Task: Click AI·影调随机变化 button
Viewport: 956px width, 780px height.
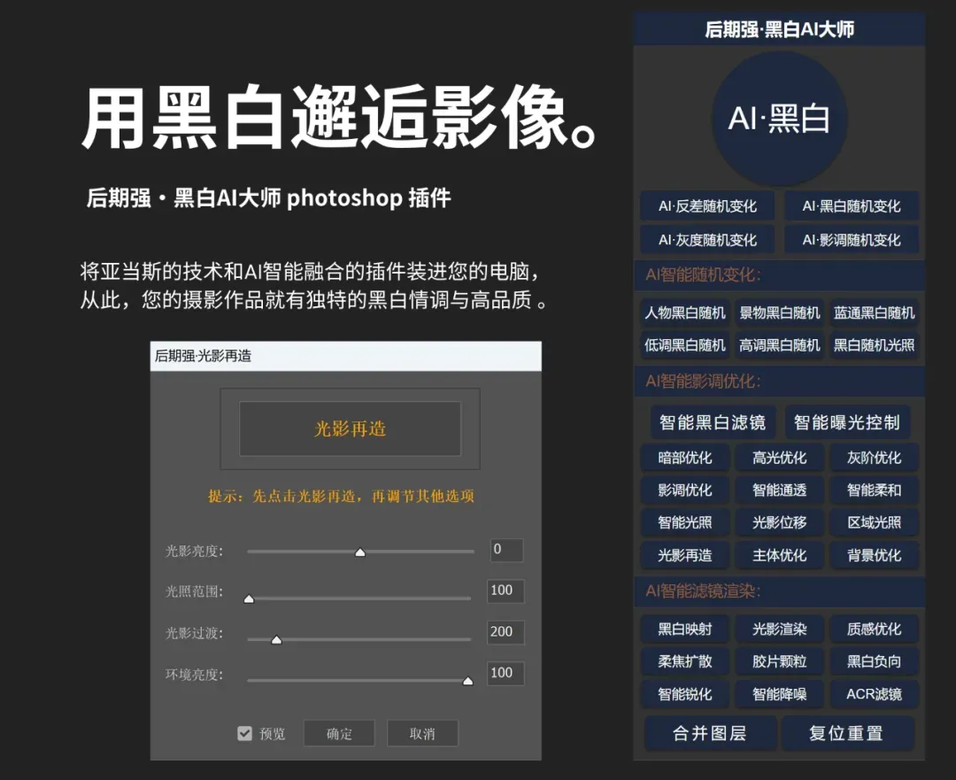Action: pos(852,240)
